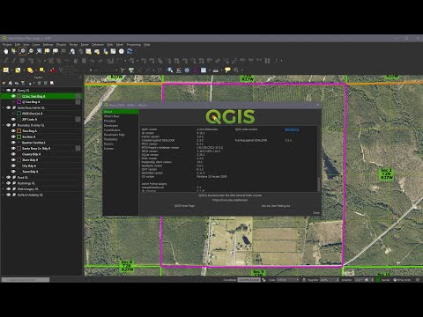Image resolution: width=423 pixels, height=317 pixels.
Task: Click the orange symbol swatch of Twn Rng layer
Action: (x=19, y=131)
